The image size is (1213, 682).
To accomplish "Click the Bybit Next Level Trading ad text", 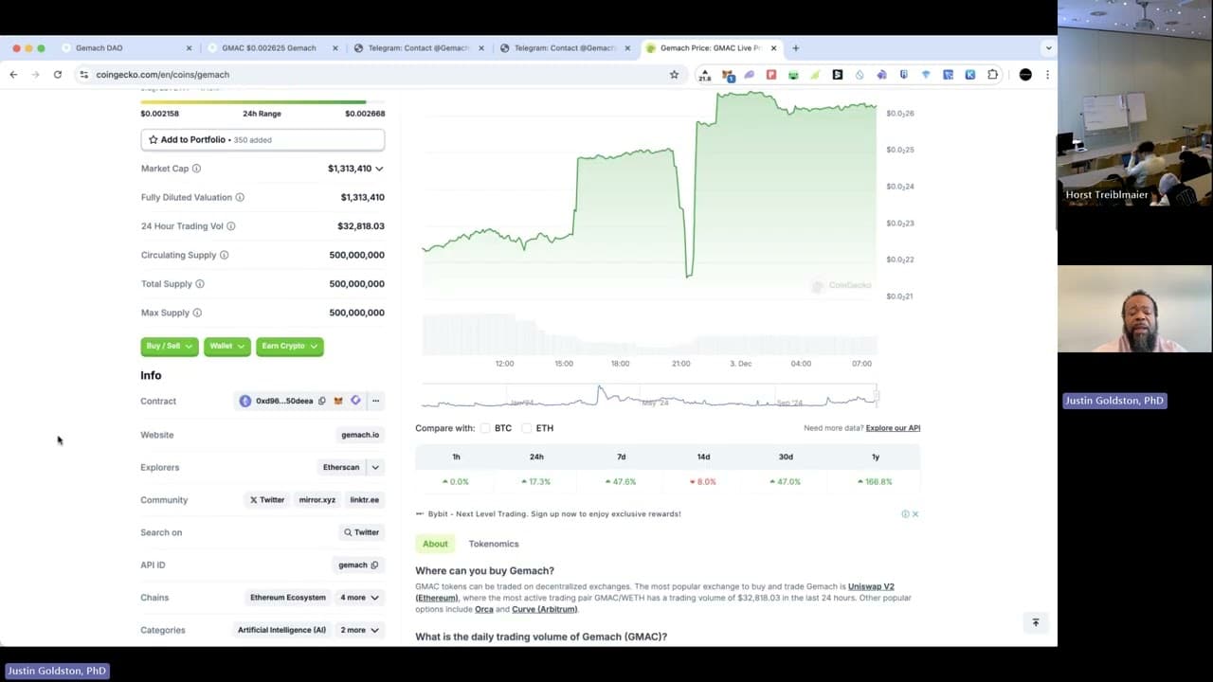I will point(554,514).
